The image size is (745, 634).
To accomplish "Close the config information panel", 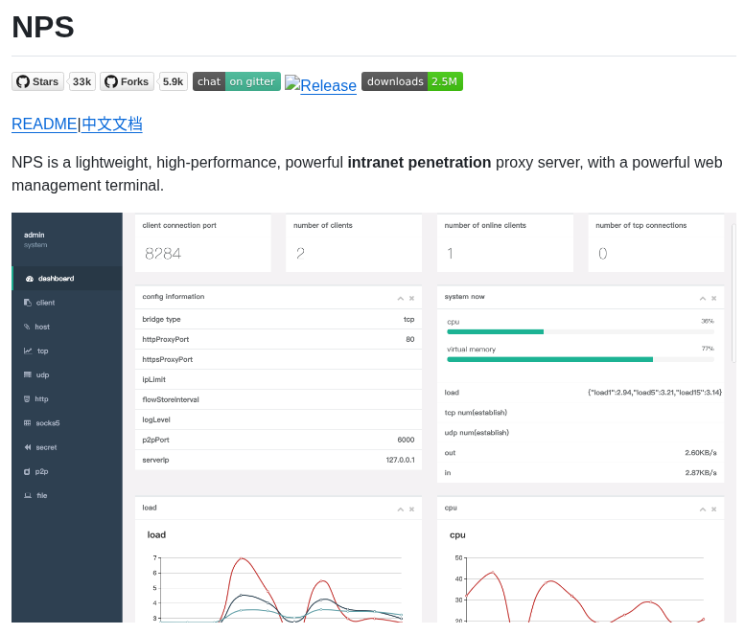I will 412,299.
